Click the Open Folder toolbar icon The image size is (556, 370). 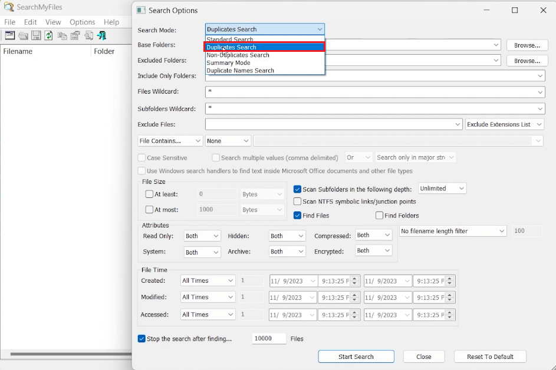[x=23, y=35]
